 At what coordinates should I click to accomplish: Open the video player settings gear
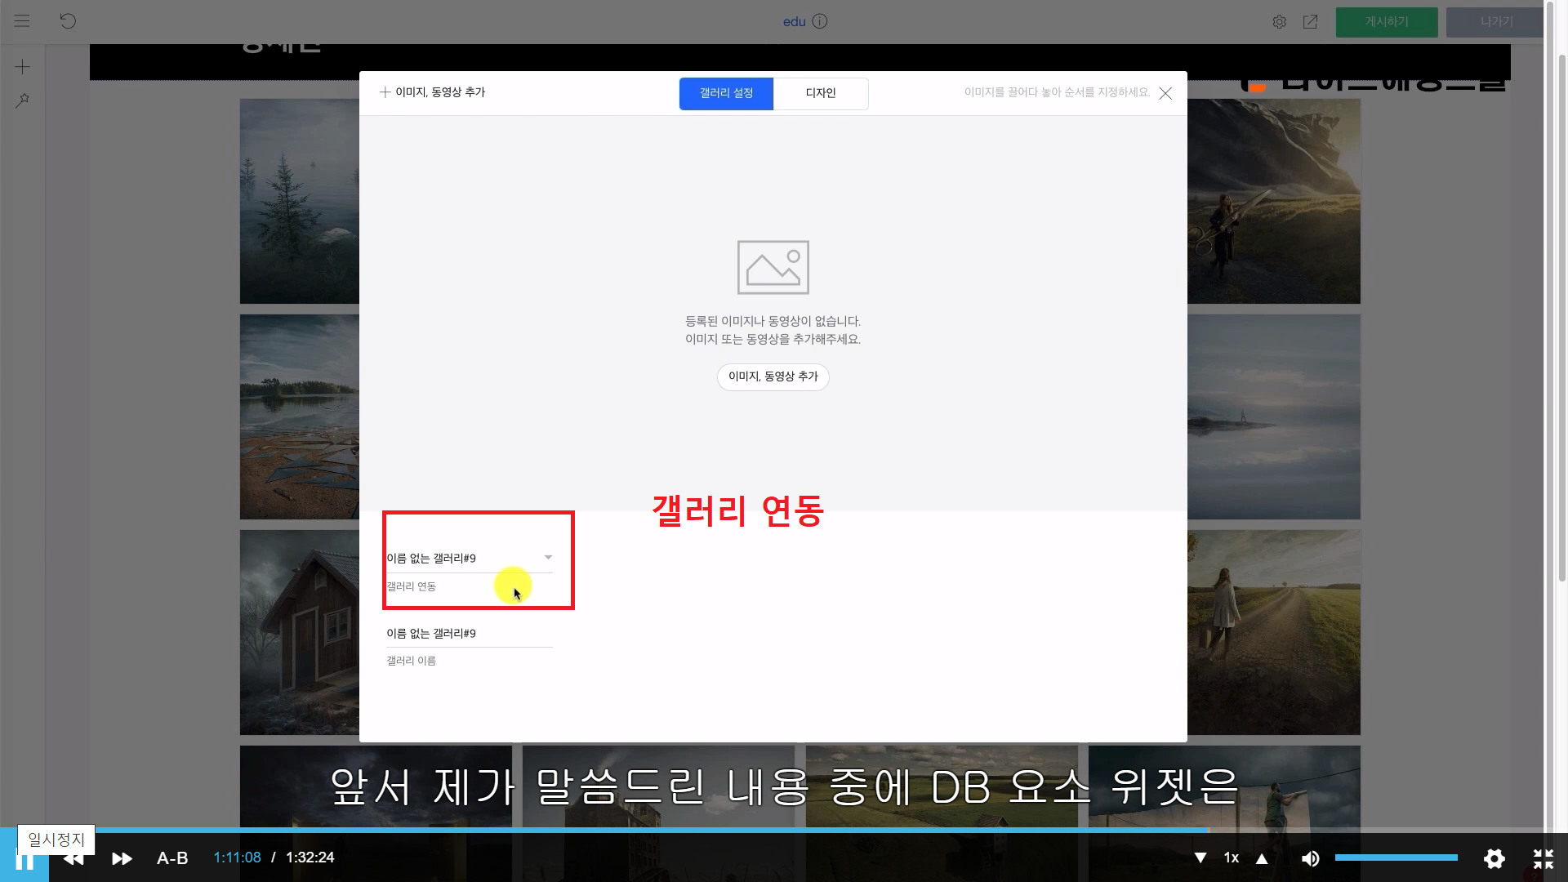[1494, 858]
